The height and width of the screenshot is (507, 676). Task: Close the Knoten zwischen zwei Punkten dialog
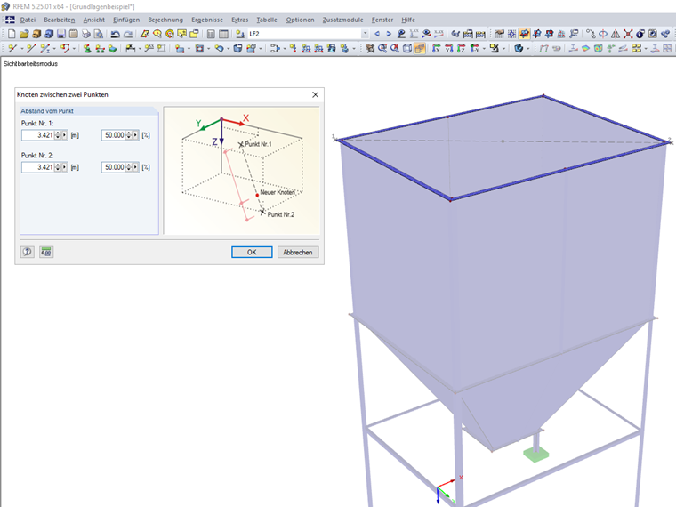315,94
